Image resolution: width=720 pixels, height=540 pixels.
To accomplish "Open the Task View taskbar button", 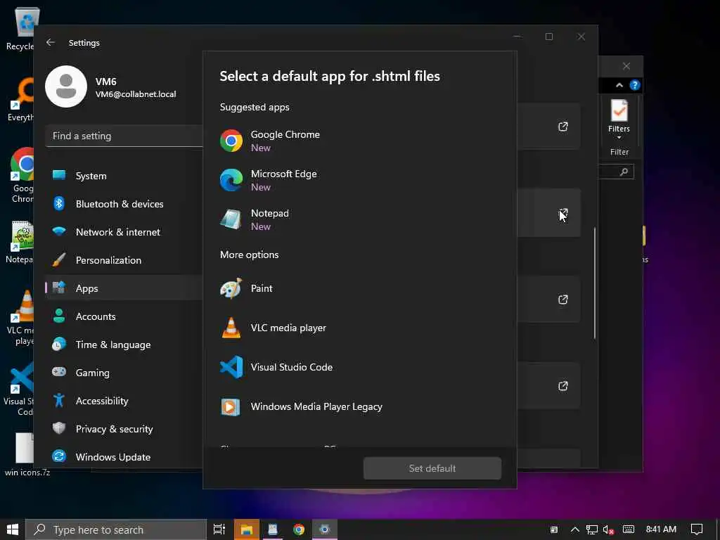I will (219, 529).
